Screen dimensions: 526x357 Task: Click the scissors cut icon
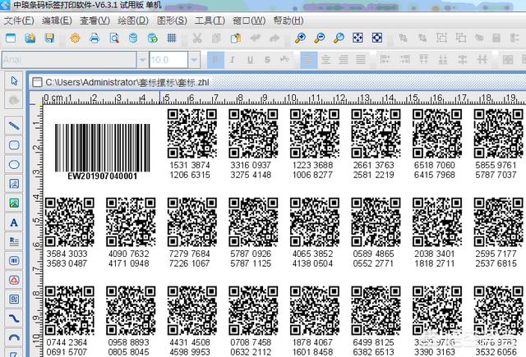pos(197,39)
